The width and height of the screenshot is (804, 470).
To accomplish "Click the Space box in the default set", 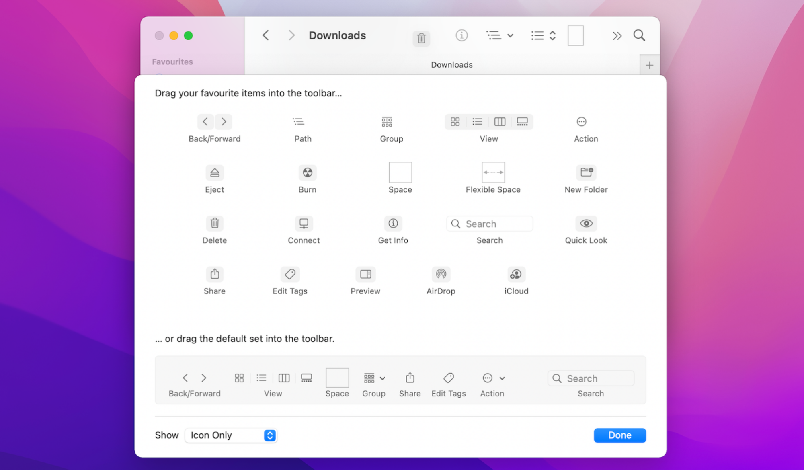I will (337, 378).
